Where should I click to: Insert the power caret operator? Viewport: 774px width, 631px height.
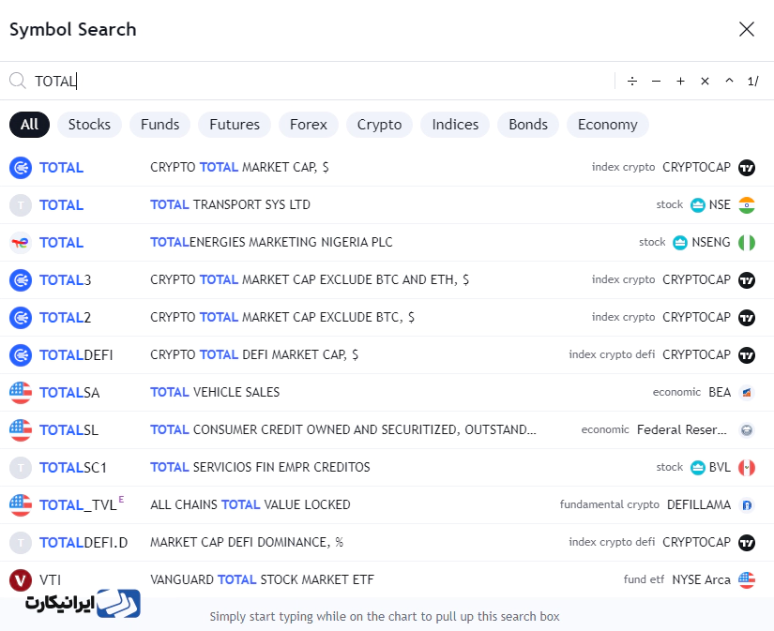click(x=729, y=81)
